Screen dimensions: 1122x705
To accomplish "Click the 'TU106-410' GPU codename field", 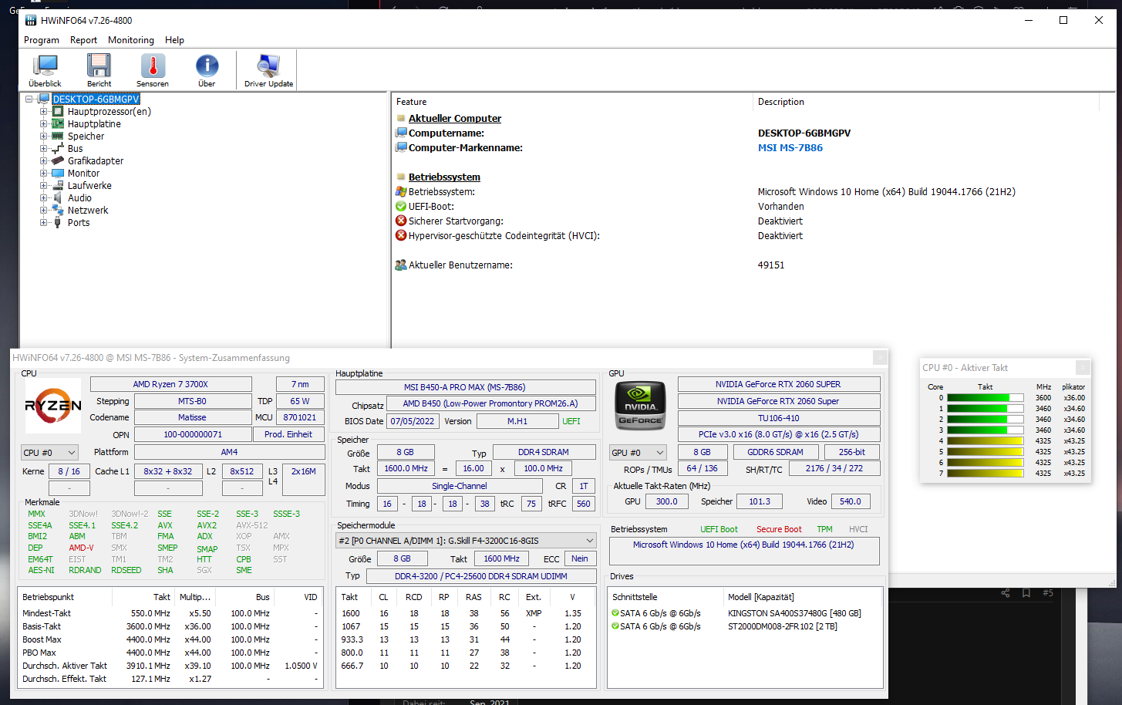I will [x=778, y=418].
